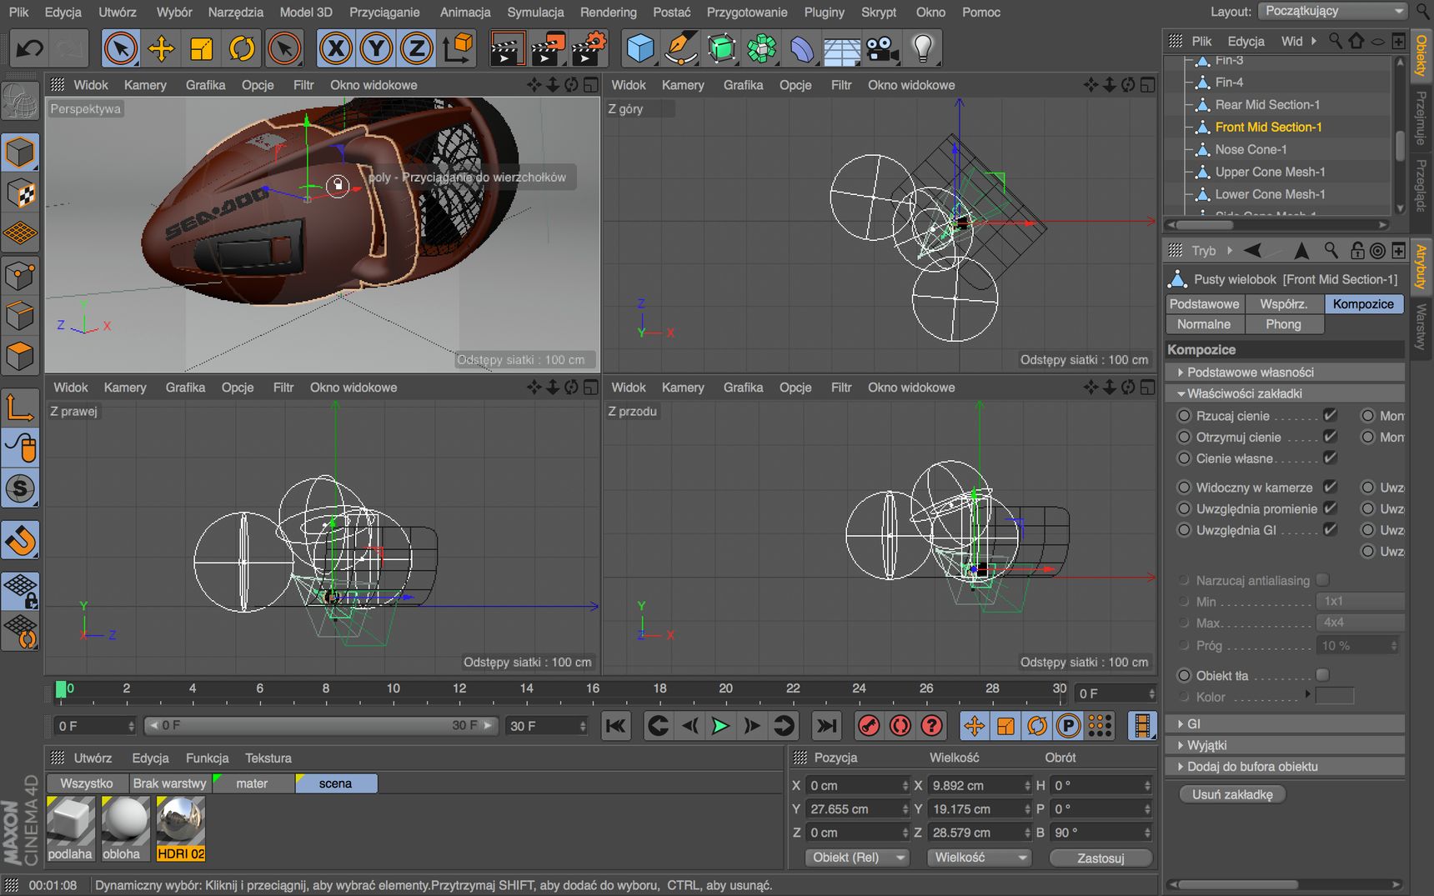This screenshot has height=896, width=1434.
Task: Select the Scale tool icon
Action: pyautogui.click(x=202, y=48)
